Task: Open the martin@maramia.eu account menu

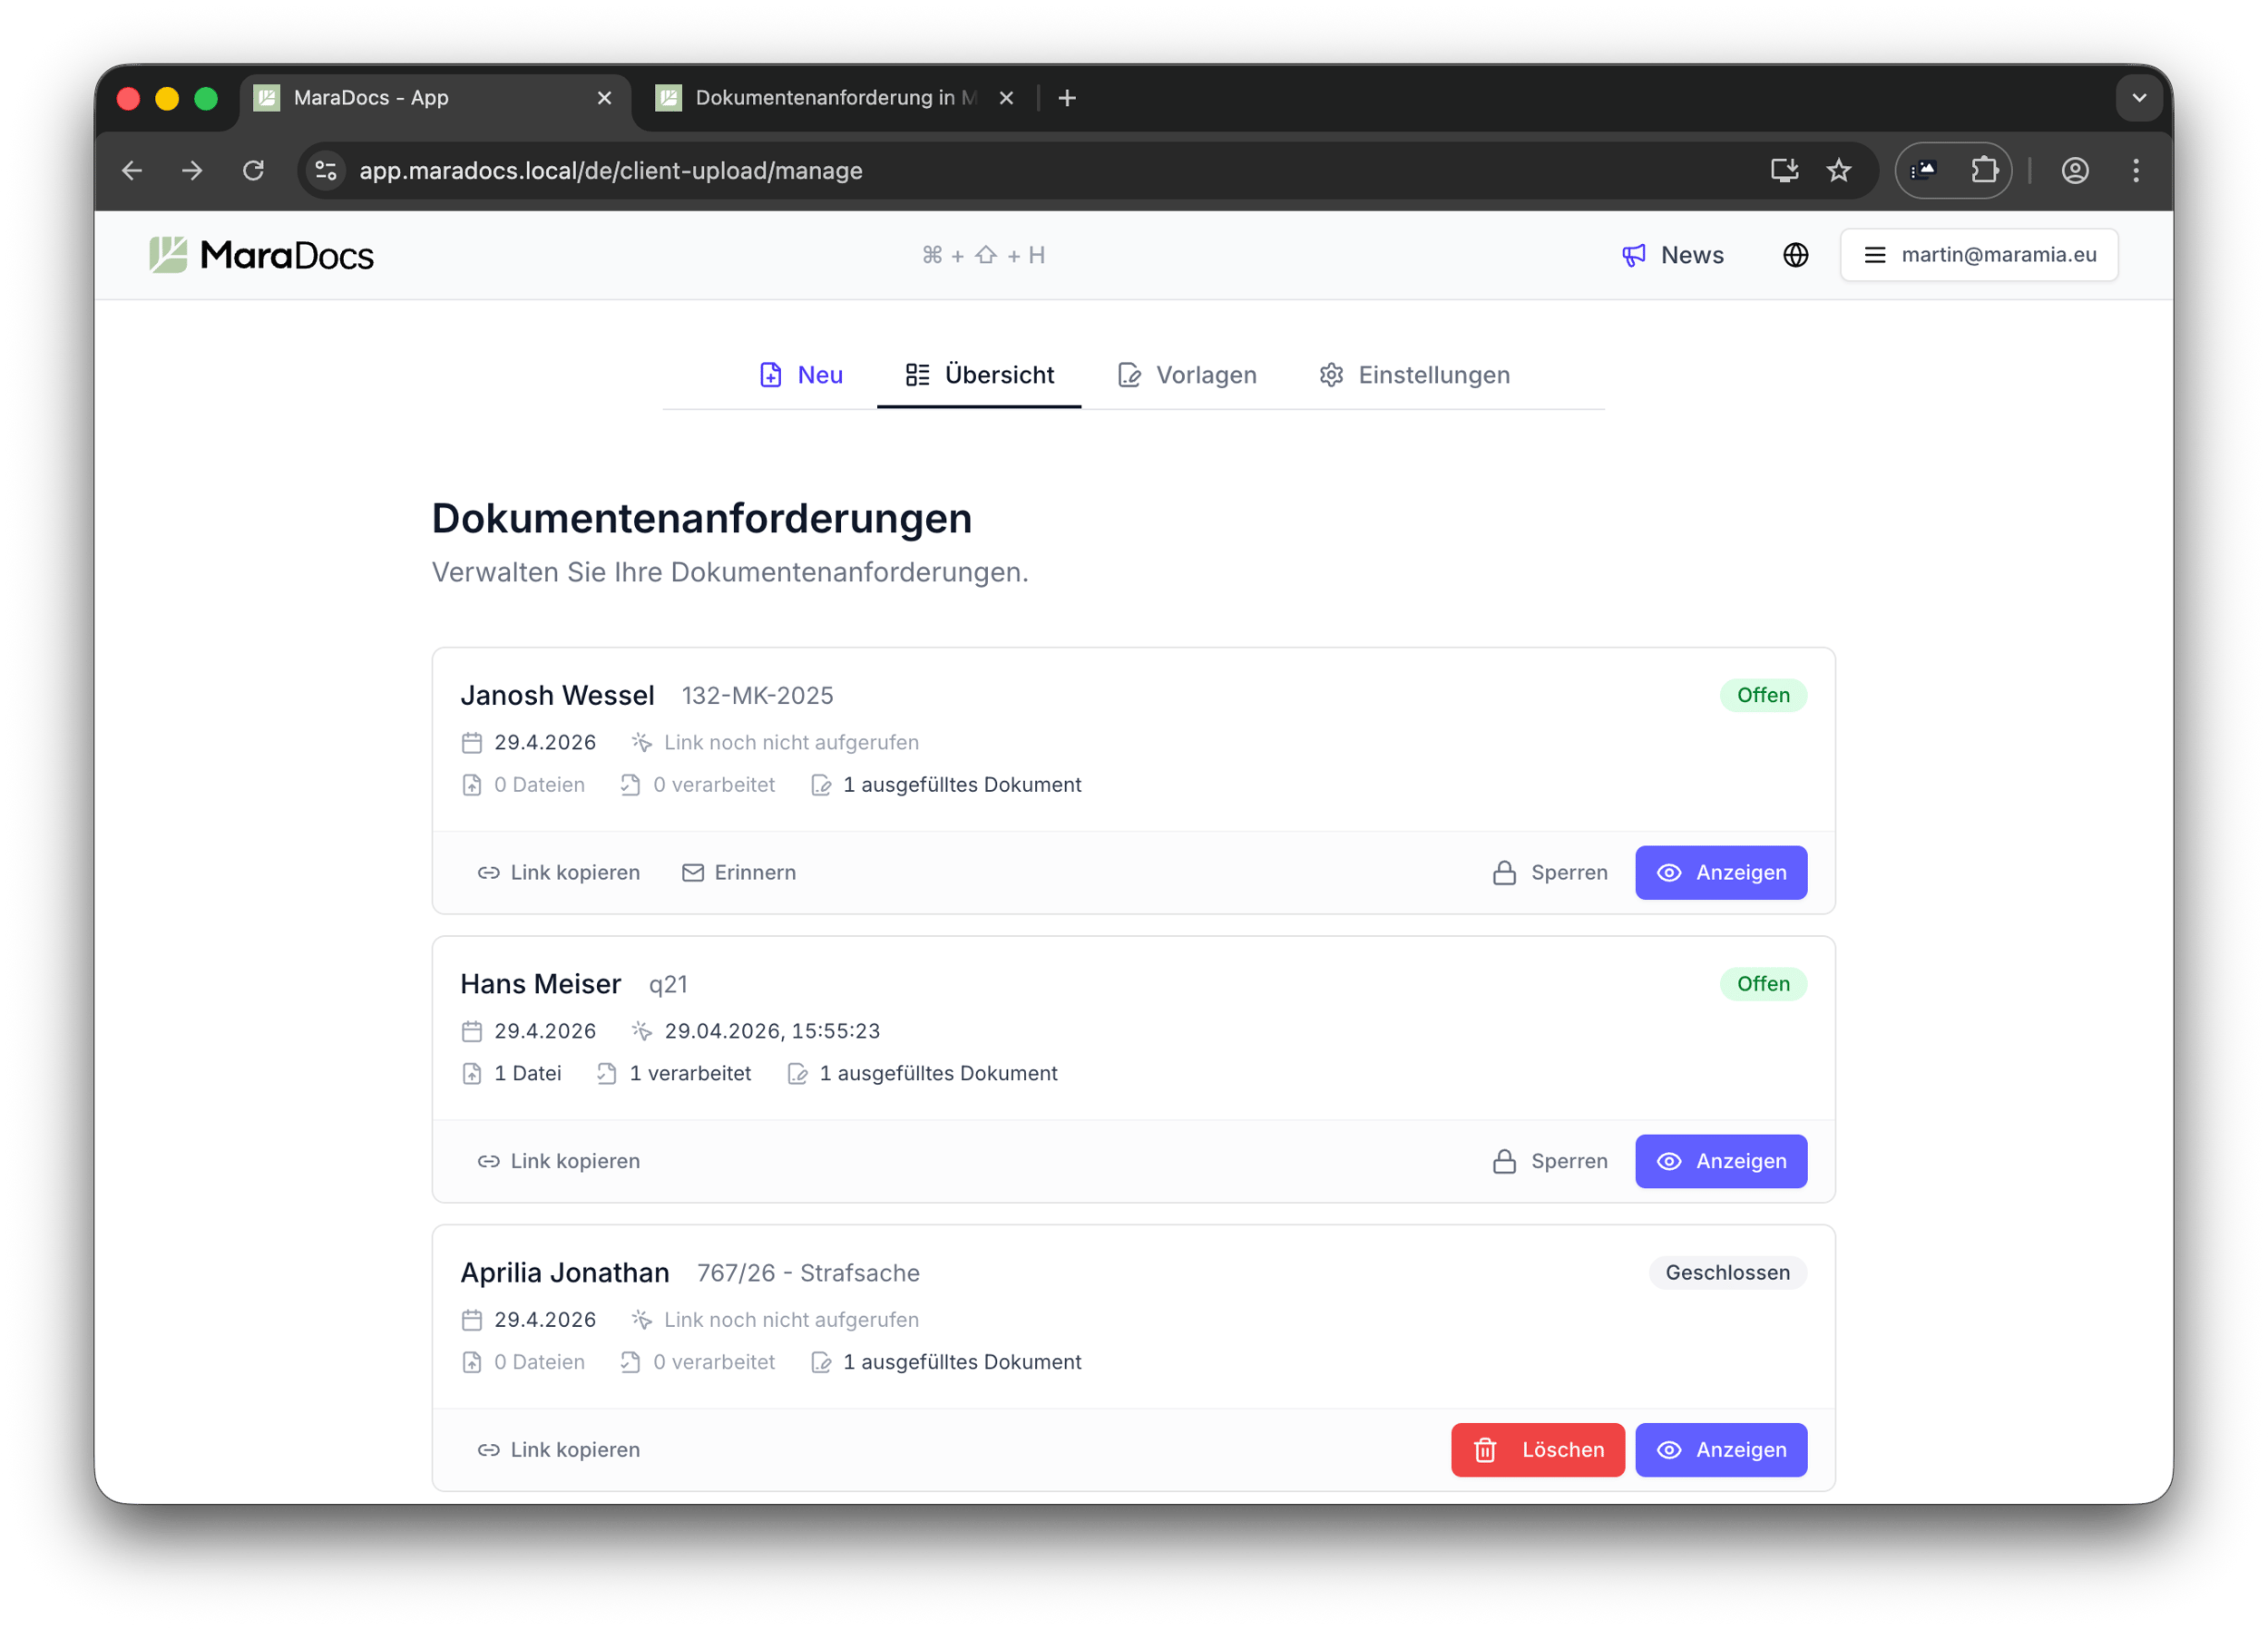Action: click(1978, 255)
